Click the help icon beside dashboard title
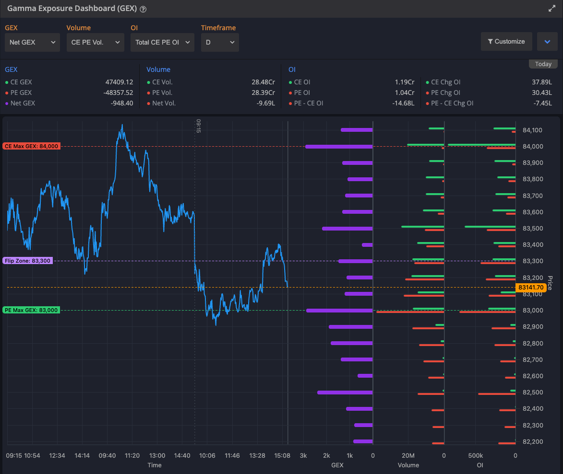The image size is (563, 474). click(143, 9)
